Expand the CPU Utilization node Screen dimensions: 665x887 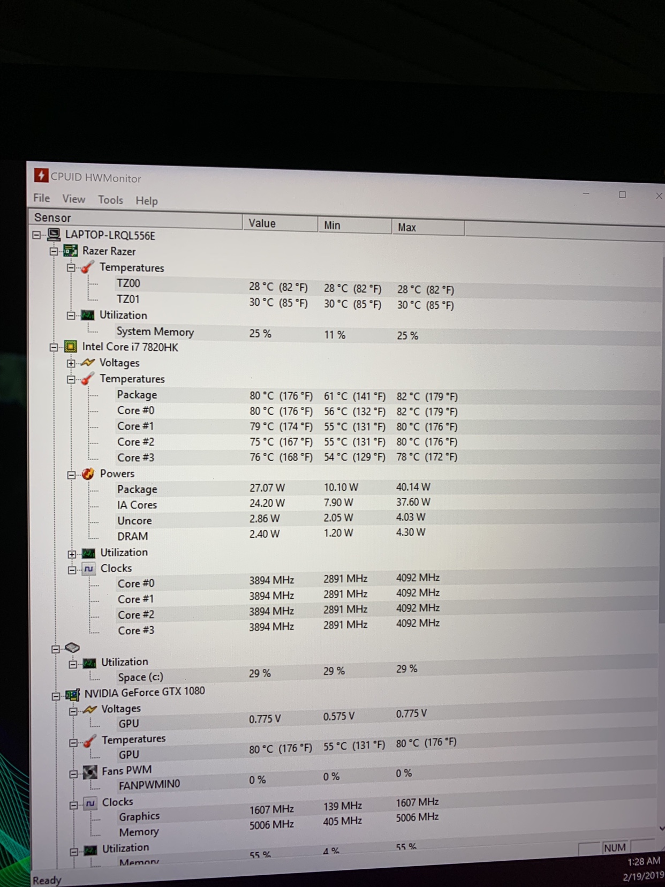(x=71, y=554)
